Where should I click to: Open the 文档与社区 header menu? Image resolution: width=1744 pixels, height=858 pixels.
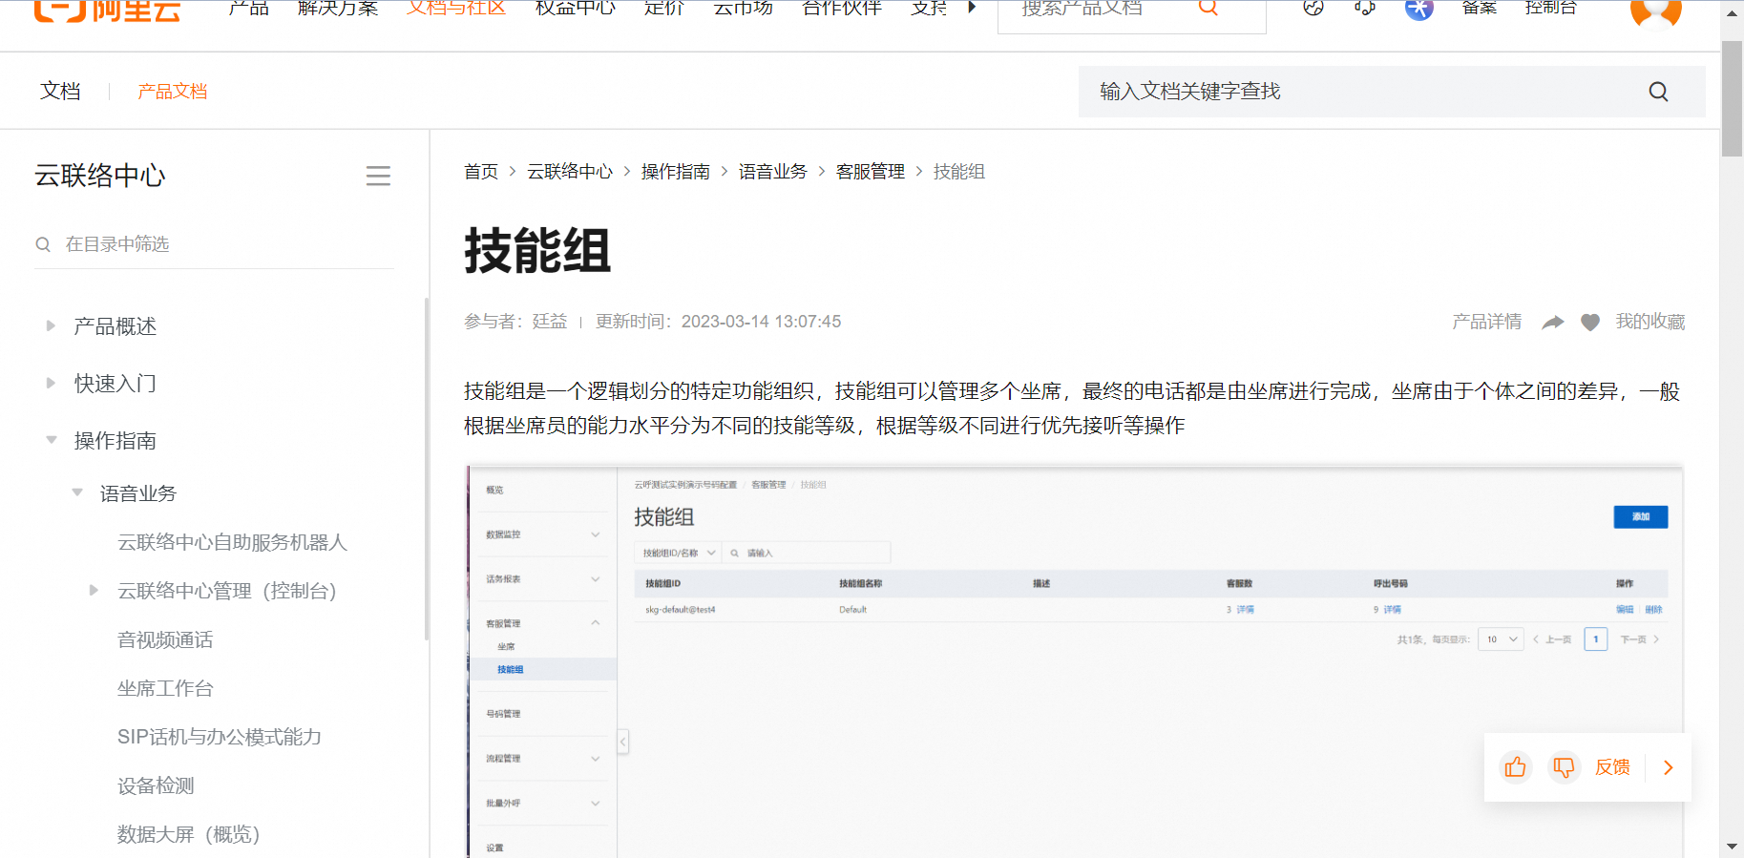(456, 8)
